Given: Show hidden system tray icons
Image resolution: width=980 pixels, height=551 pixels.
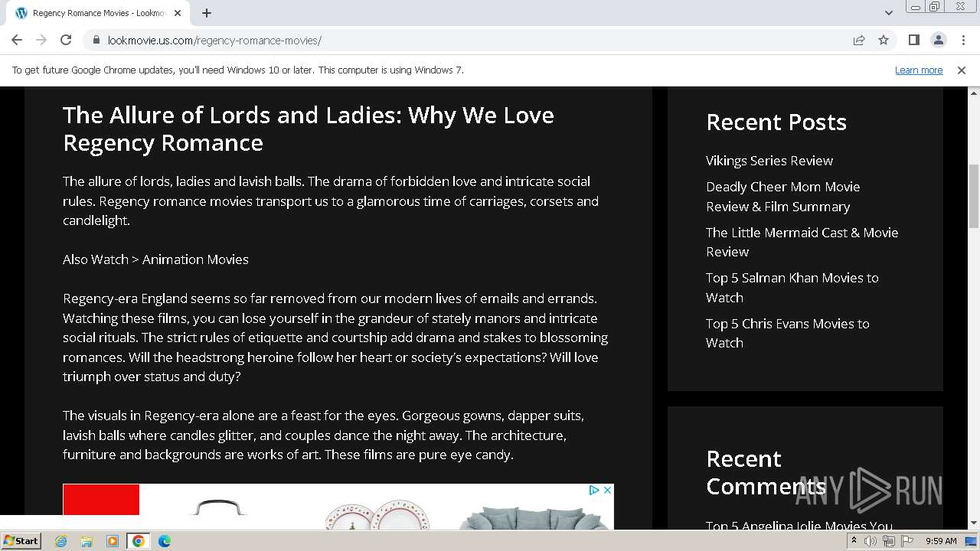Looking at the screenshot, I should (854, 541).
